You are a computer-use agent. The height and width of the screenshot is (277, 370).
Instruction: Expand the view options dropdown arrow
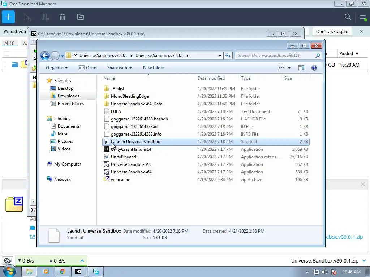click(x=289, y=68)
